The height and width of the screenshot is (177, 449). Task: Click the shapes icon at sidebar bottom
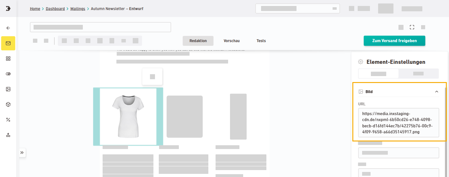(8, 135)
